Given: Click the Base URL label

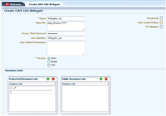Looking at the screenshot, I should pos(41,23).
